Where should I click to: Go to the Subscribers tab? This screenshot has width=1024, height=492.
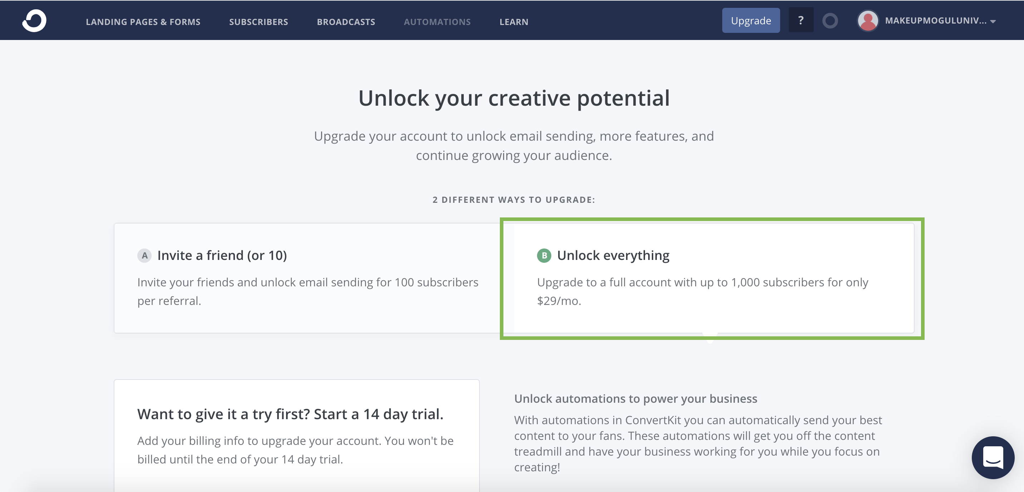259,22
